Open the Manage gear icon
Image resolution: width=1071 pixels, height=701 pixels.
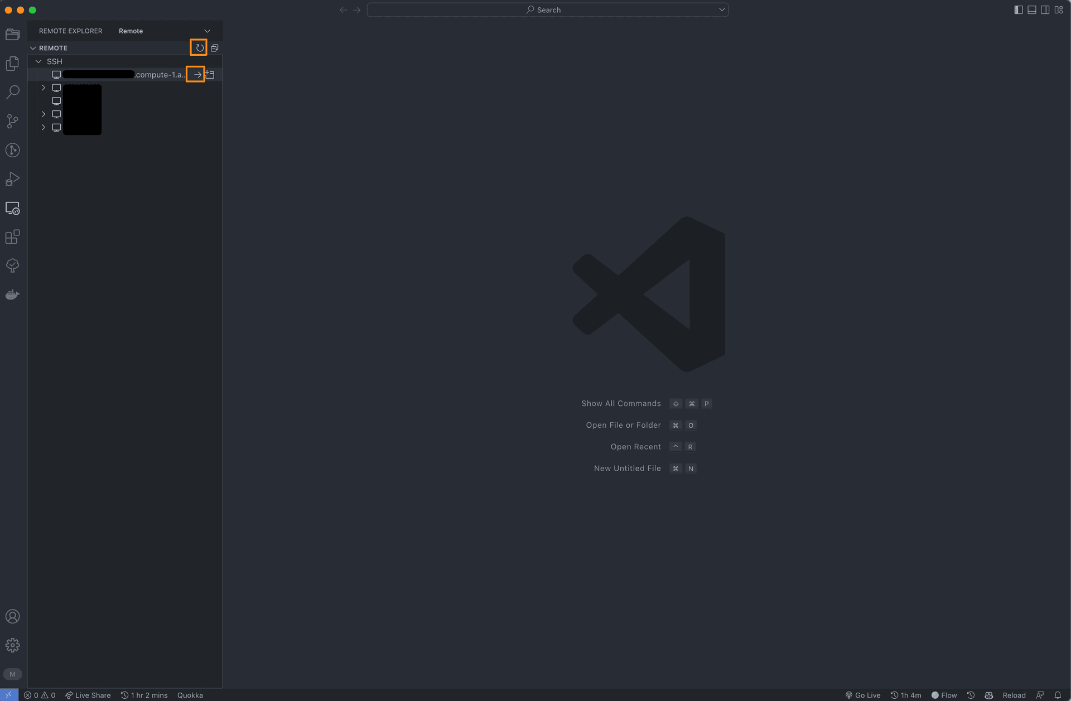tap(13, 645)
